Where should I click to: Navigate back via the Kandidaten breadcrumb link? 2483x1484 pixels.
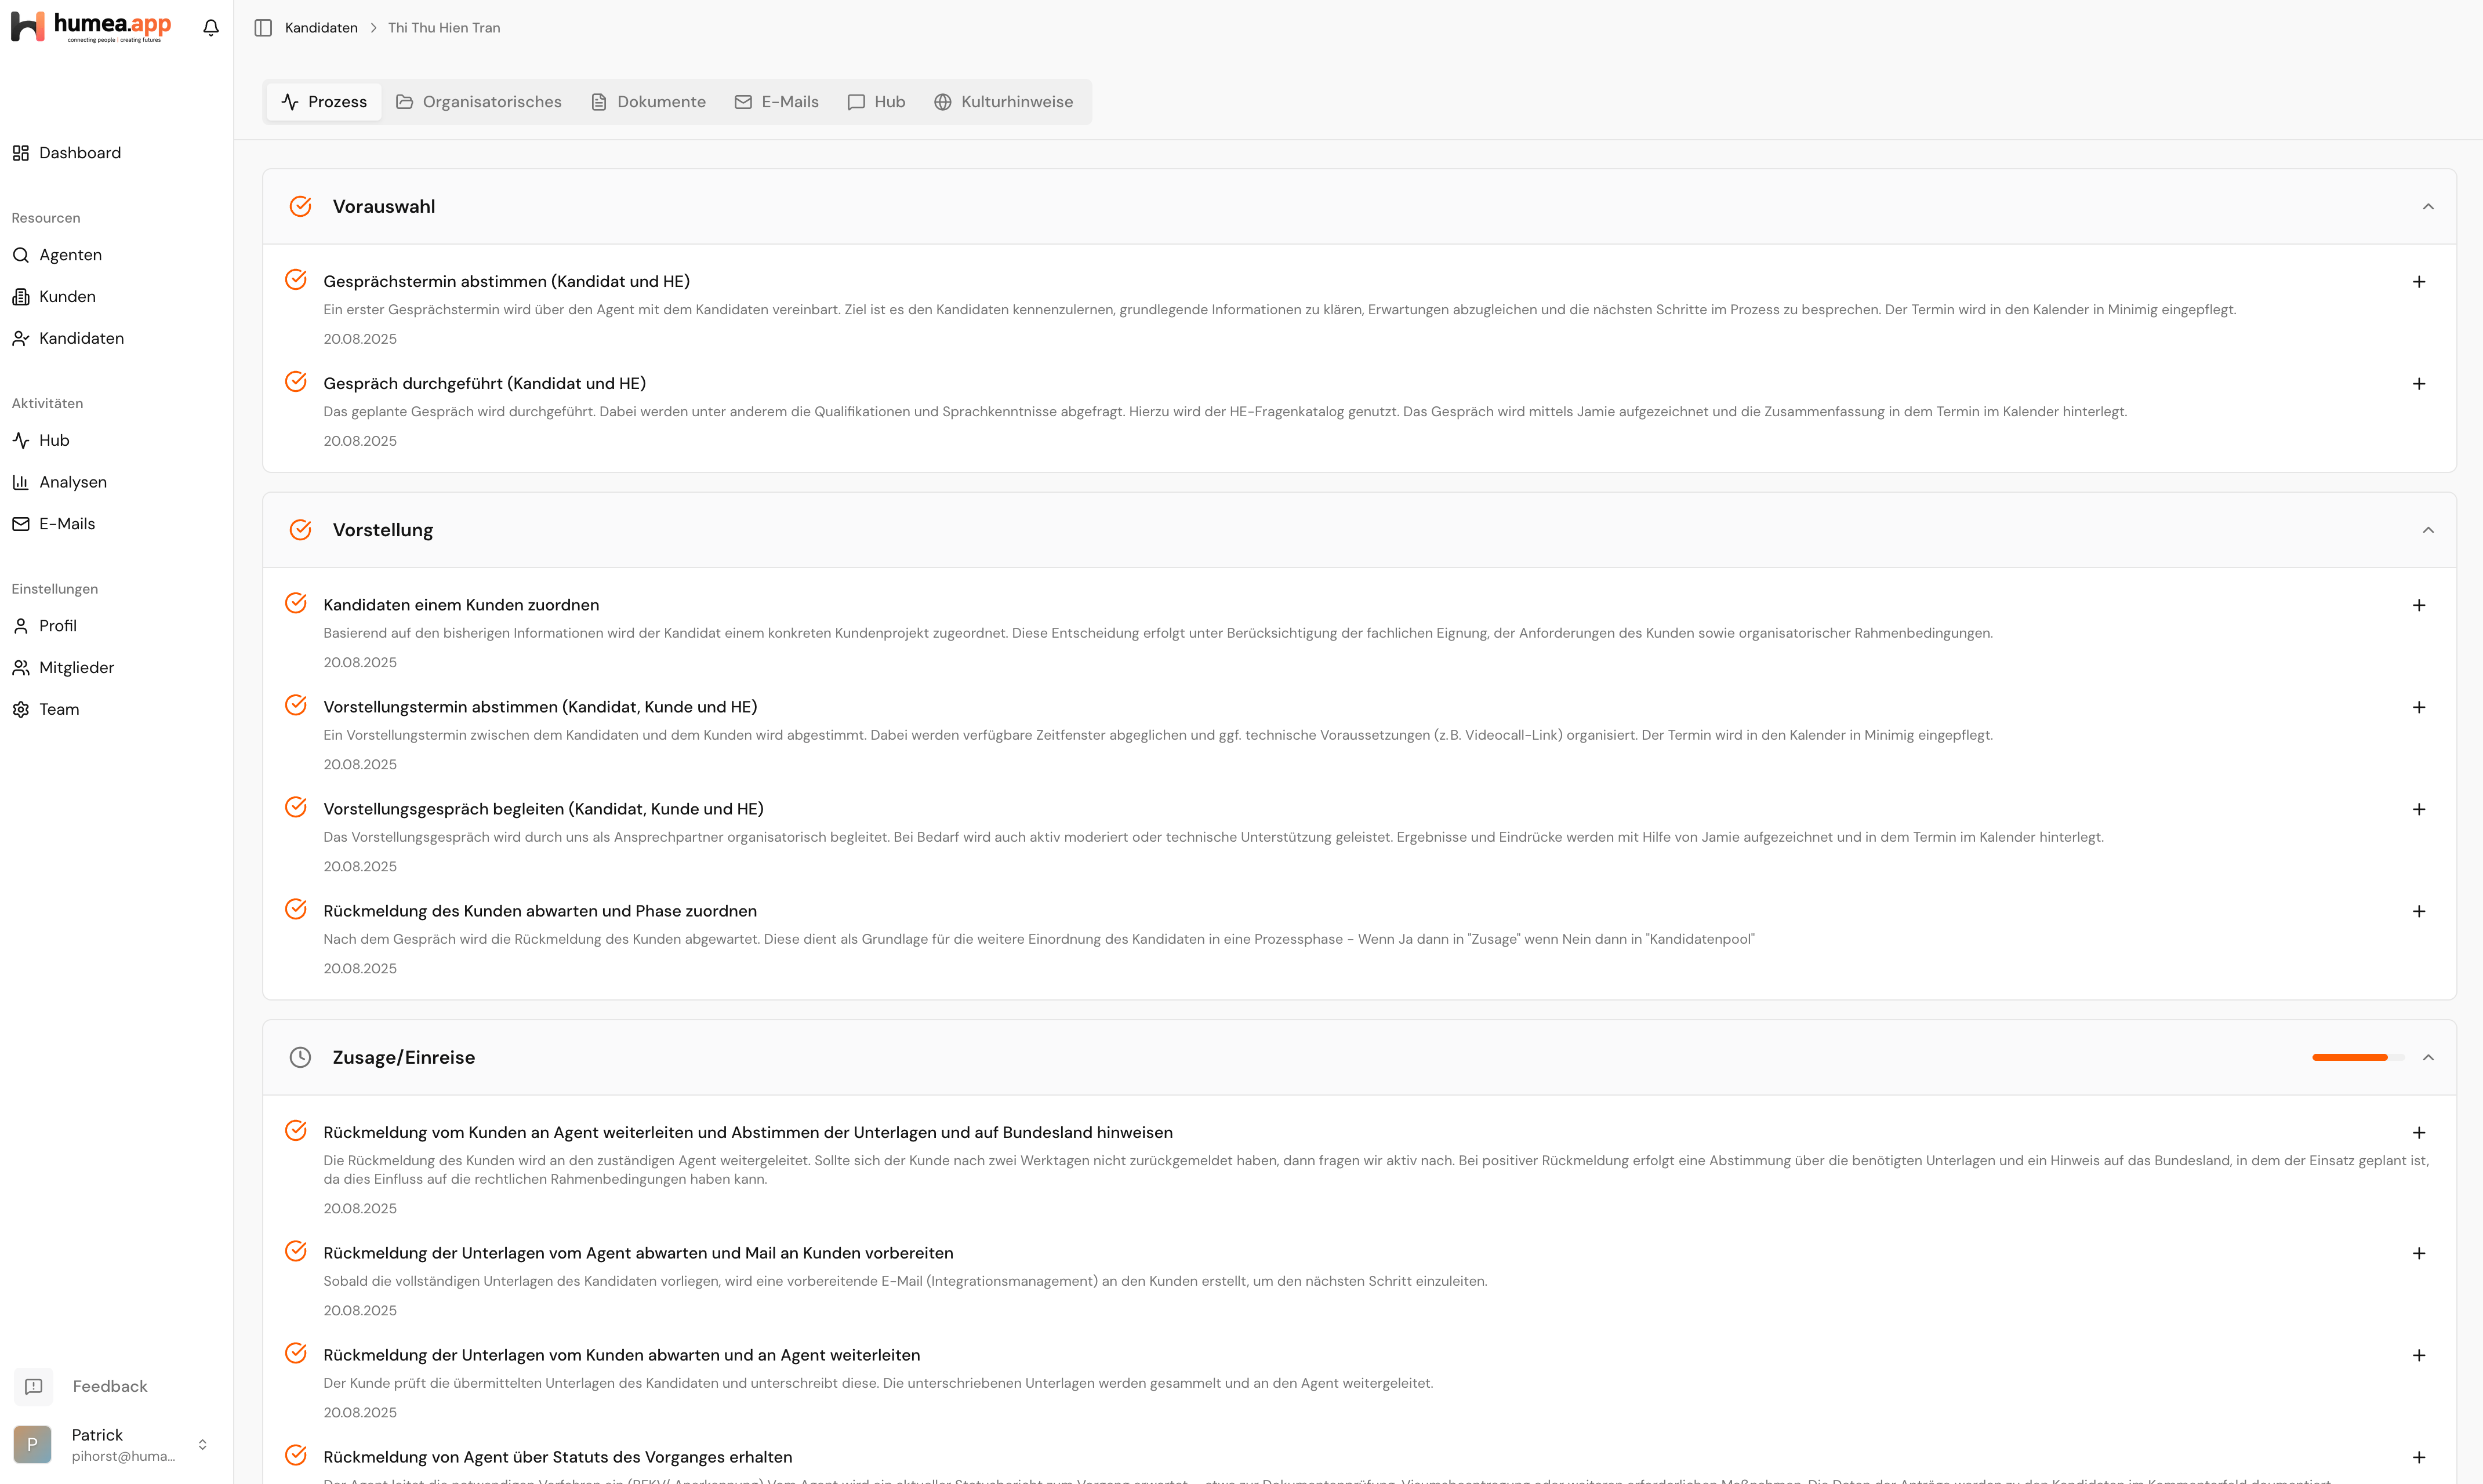pos(320,27)
